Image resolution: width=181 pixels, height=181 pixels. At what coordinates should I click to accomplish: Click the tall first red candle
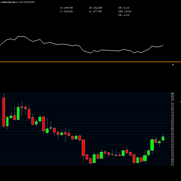tap(4, 112)
